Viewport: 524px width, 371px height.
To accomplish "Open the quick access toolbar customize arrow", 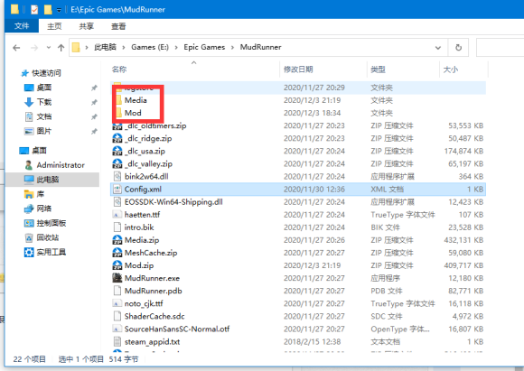I will pos(59,10).
